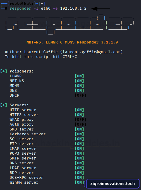Click the RDP server [ON] indicator
This screenshot has width=141, height=190.
79,173
